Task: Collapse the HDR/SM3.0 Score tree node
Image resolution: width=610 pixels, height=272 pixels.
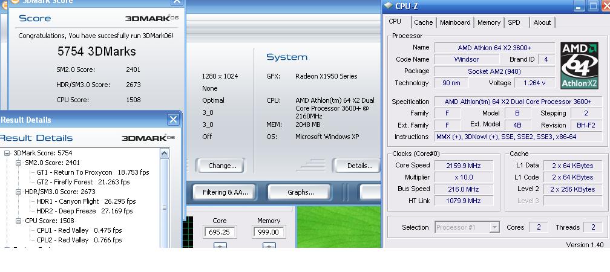Action: [x=18, y=192]
